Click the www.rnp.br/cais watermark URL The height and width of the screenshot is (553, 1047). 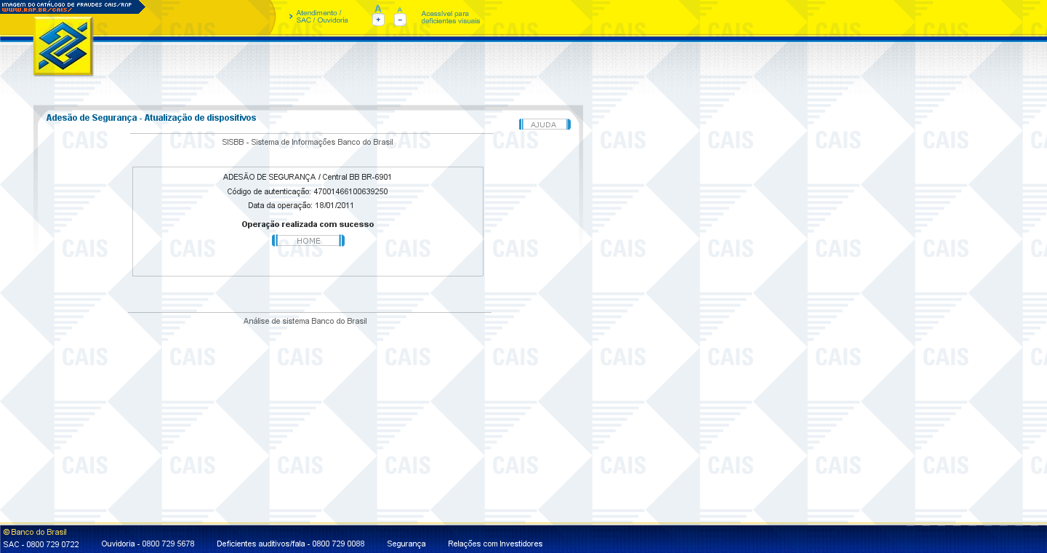[x=36, y=10]
